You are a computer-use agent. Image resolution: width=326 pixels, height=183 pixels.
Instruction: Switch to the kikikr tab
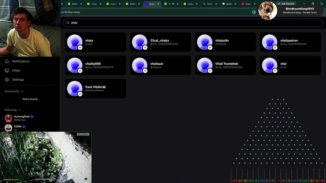click(x=132, y=4)
